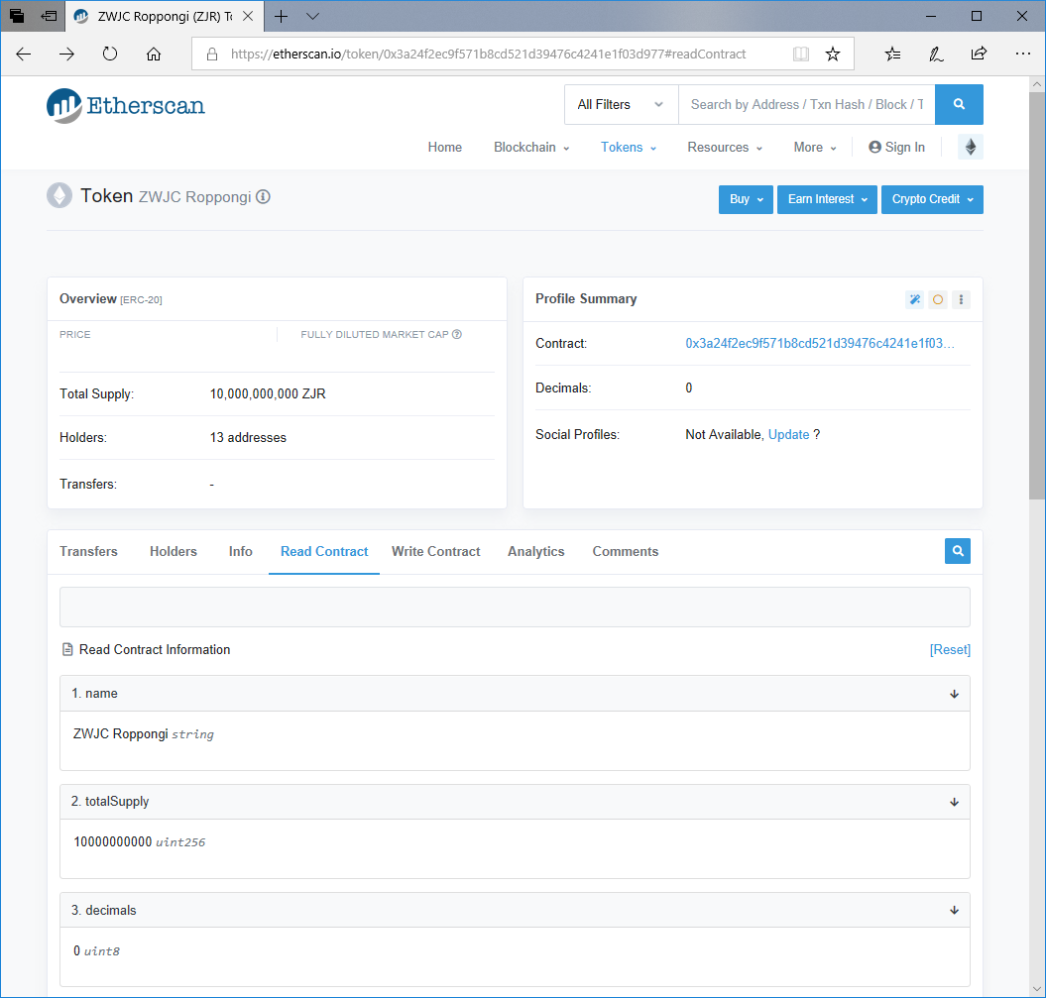Click the help icon next to Fully Diluted Market Cap
The width and height of the screenshot is (1046, 998).
click(457, 334)
